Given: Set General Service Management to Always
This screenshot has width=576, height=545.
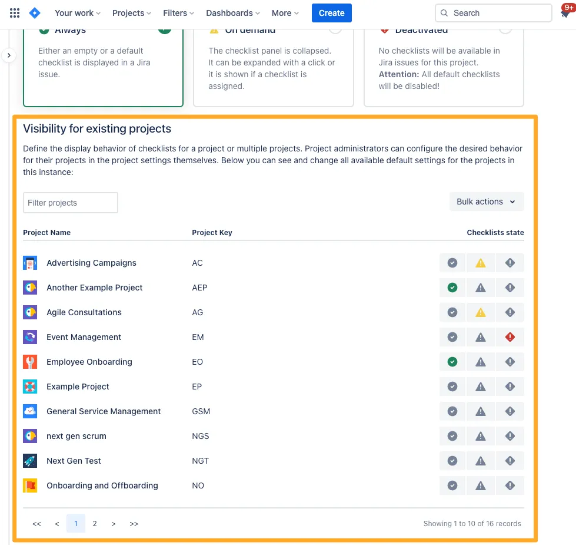Looking at the screenshot, I should click(452, 411).
